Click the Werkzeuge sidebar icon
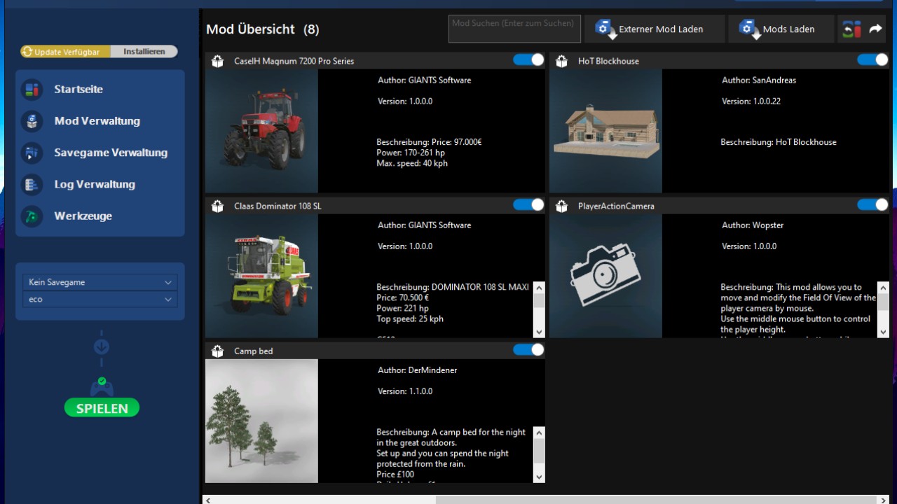 (32, 216)
